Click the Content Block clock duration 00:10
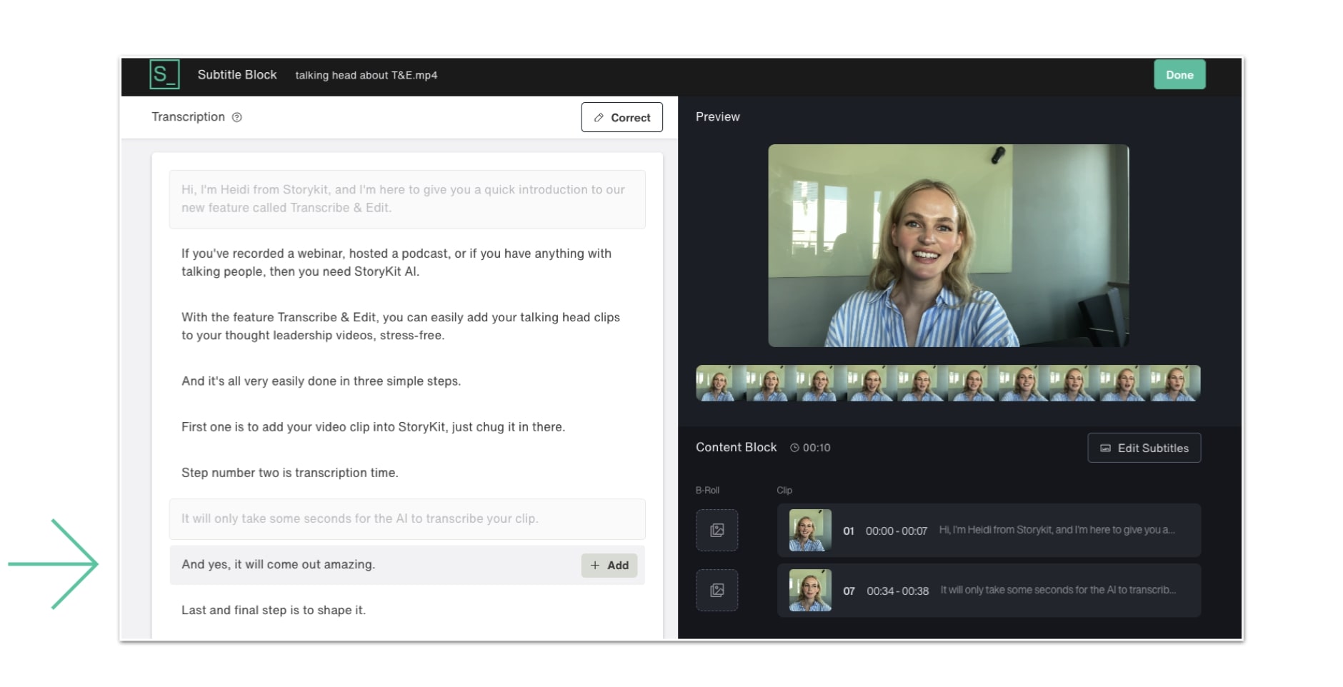Screen dimensions: 1343x687 click(x=810, y=448)
